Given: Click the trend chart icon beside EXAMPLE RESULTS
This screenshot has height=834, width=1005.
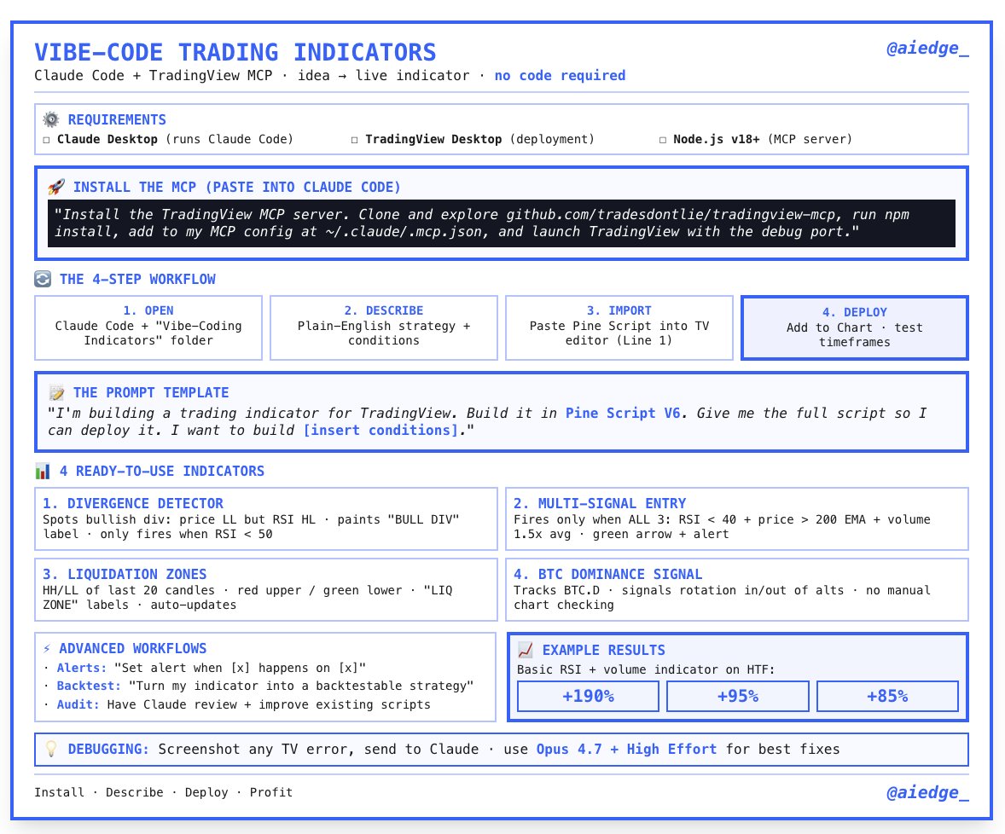Looking at the screenshot, I should click(525, 650).
